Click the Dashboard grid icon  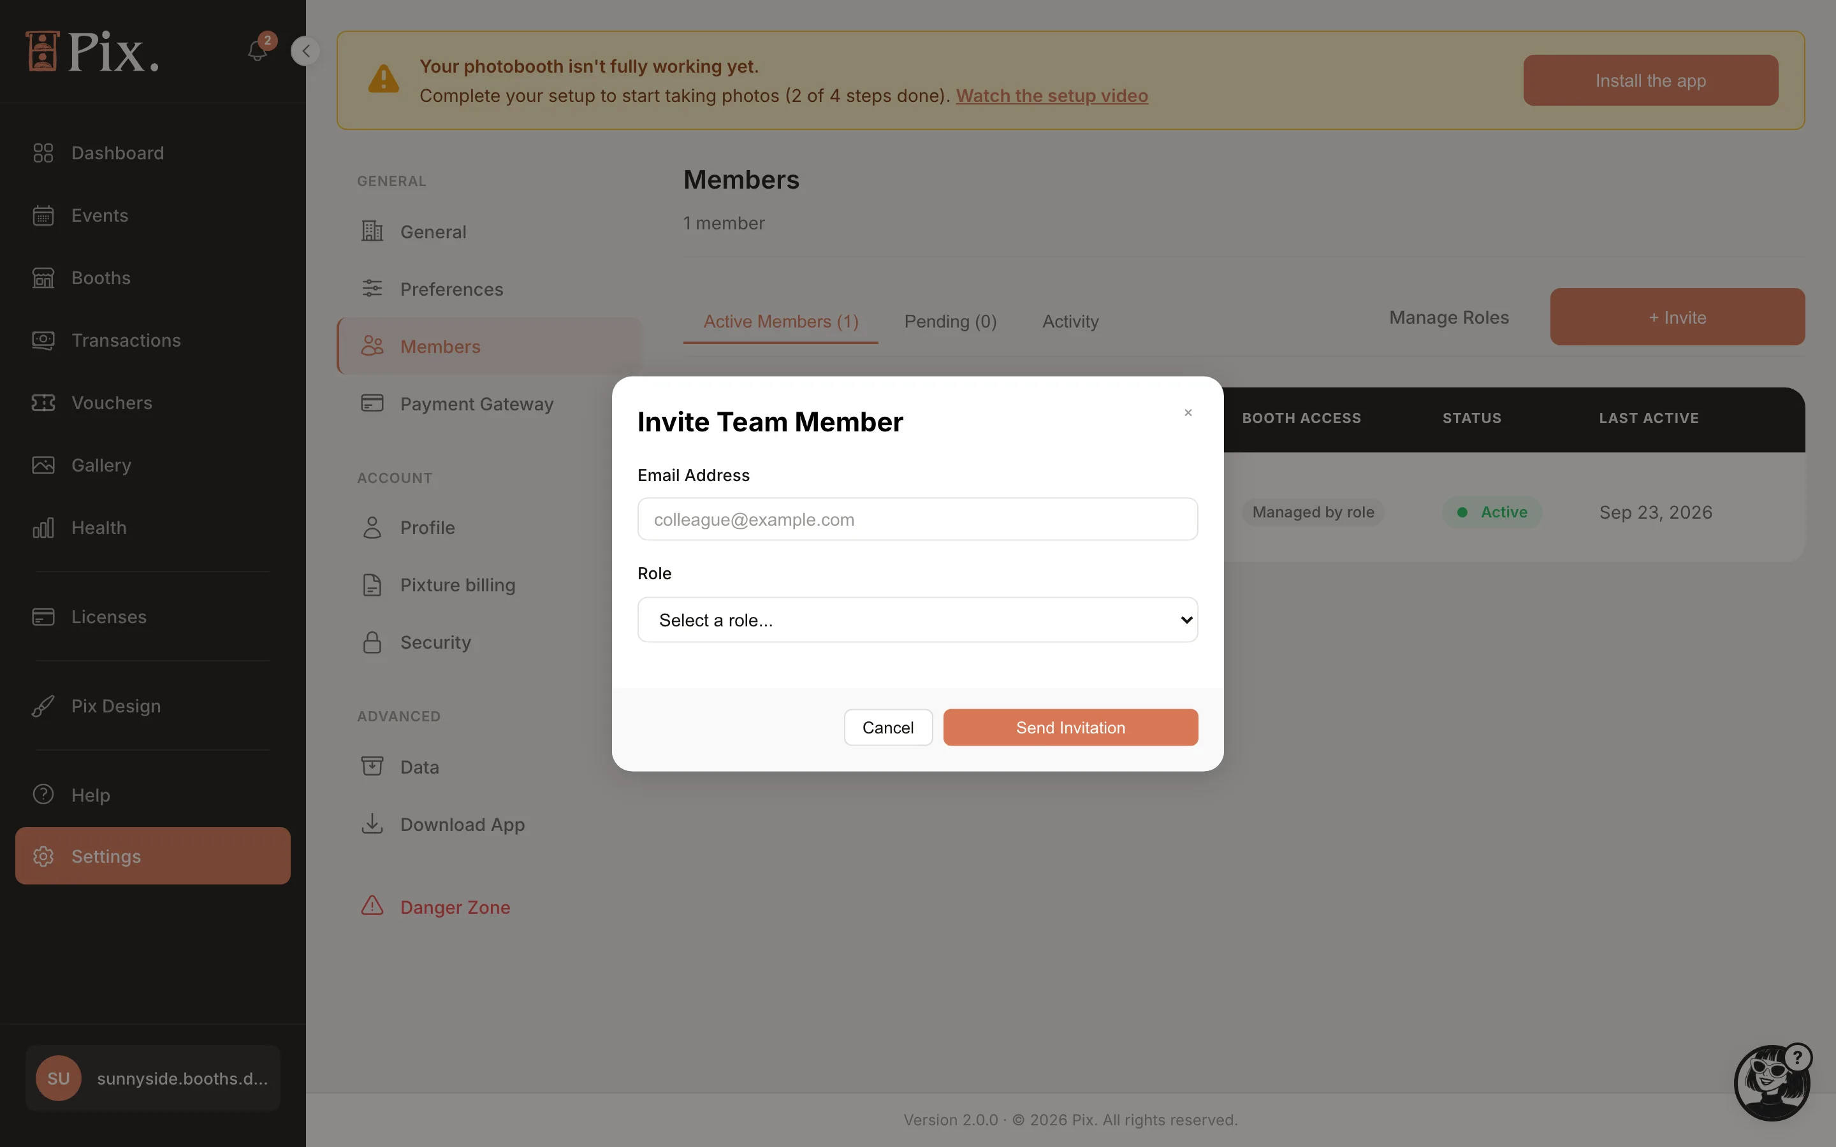tap(43, 153)
